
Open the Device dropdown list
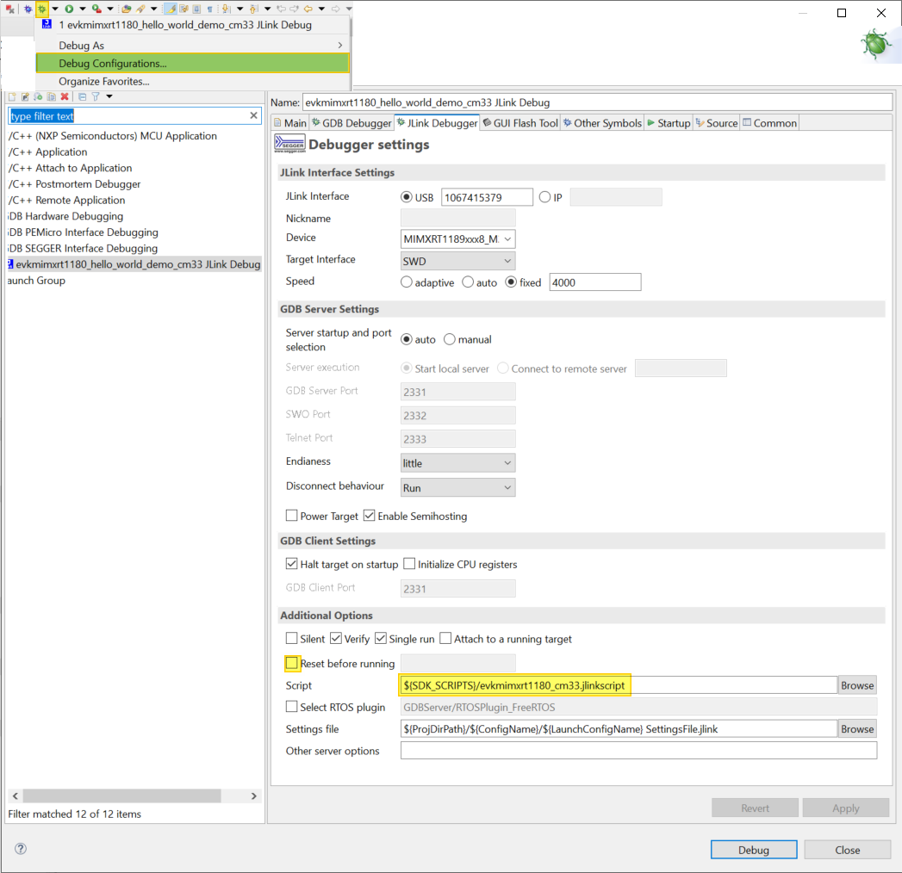pyautogui.click(x=458, y=238)
